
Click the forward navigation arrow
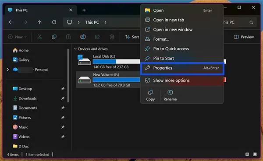[25, 22]
